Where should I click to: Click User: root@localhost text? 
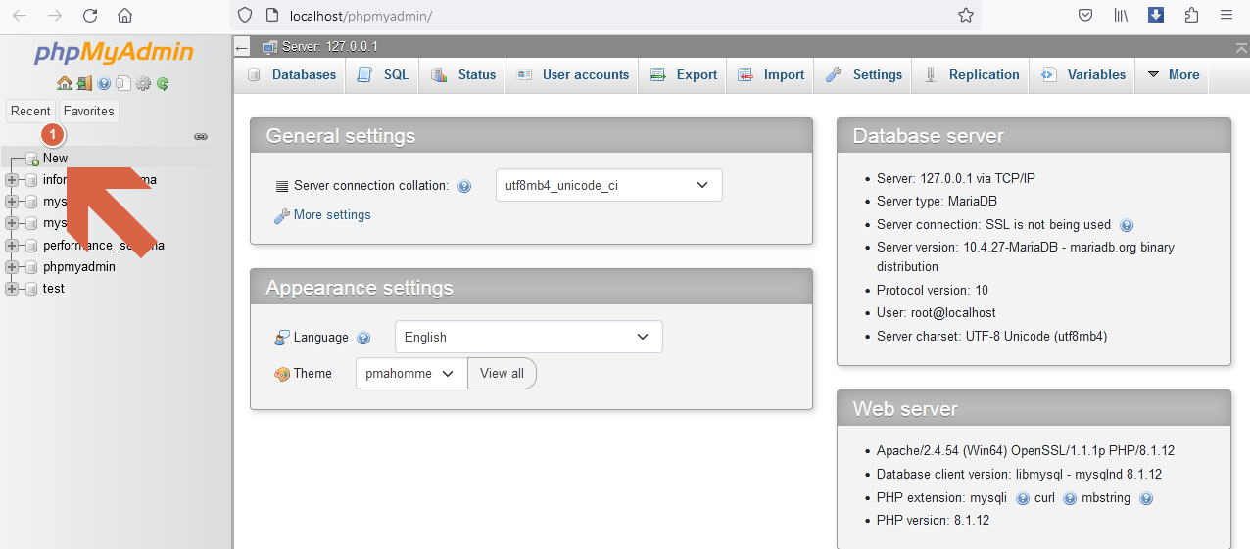(x=937, y=313)
